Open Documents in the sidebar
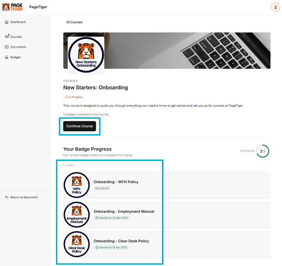The width and height of the screenshot is (282, 266). click(18, 47)
